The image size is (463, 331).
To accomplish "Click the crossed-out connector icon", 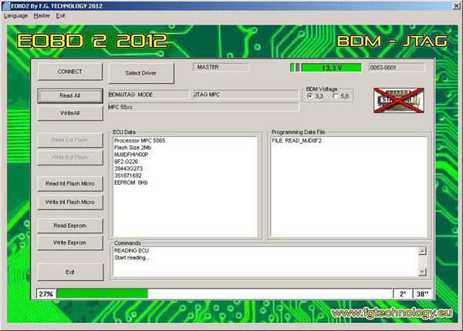I will tap(399, 100).
